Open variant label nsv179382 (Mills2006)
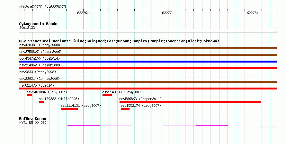The image size is (286, 144). tap(59, 99)
